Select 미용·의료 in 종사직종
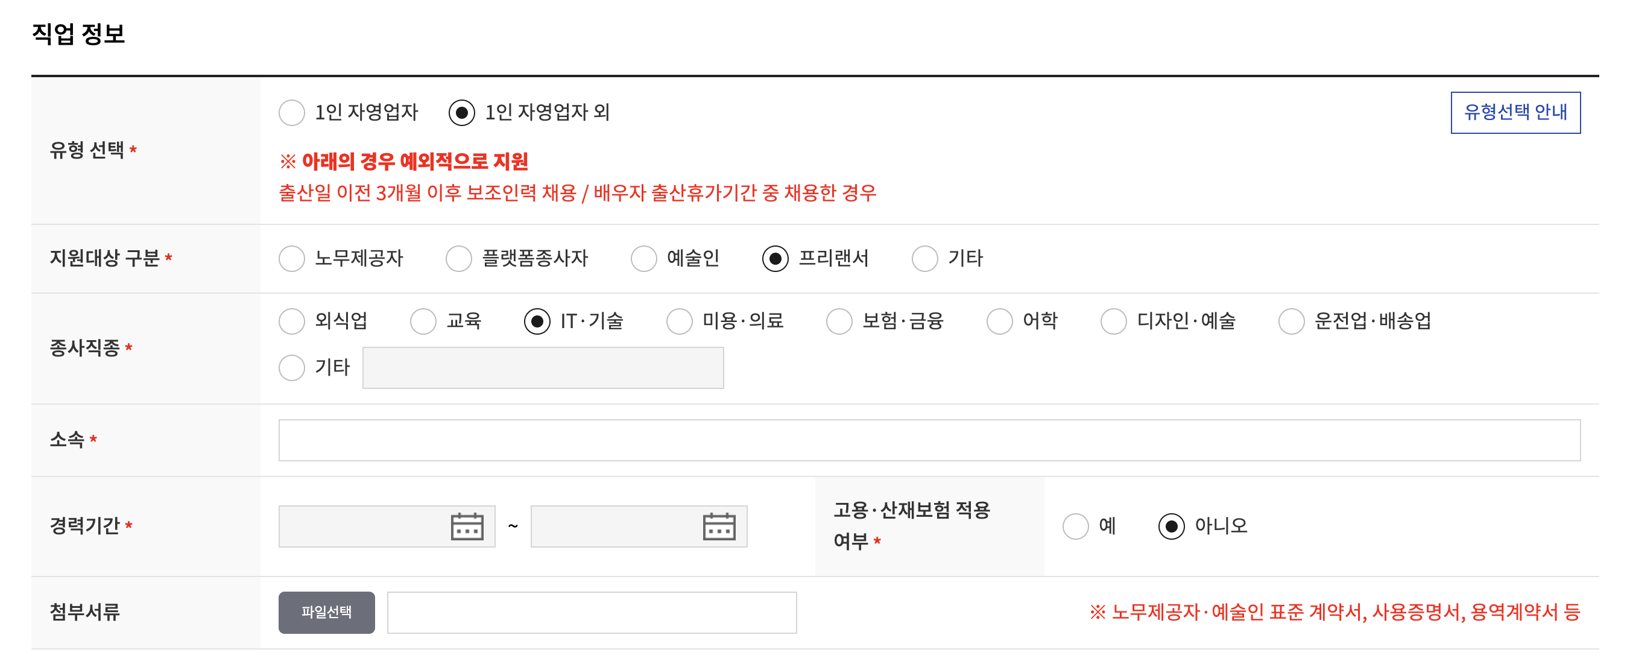Screen dimensions: 1627x667 [680, 322]
